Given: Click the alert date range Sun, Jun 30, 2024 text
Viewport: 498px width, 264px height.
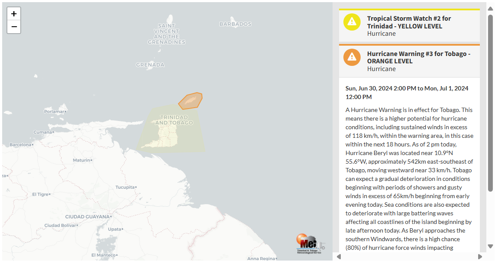Looking at the screenshot, I should point(407,93).
